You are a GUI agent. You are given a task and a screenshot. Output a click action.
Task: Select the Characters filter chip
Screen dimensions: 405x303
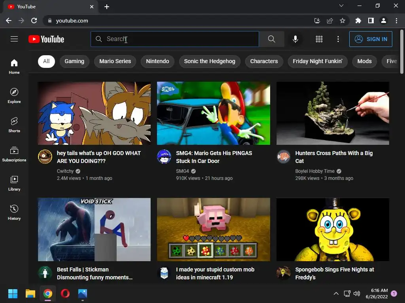264,61
